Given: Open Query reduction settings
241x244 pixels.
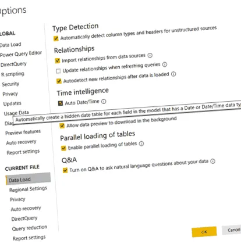Looking at the screenshot, I should (30, 228).
